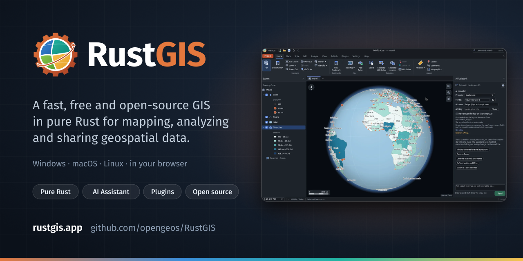Click the 328.2M – 1.4B legend swatch

tap(275, 153)
